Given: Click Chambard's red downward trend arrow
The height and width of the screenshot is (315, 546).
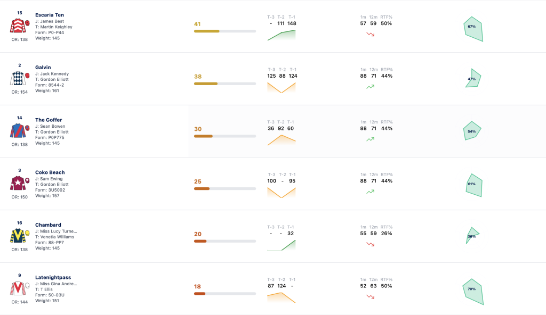Looking at the screenshot, I should pos(370,244).
